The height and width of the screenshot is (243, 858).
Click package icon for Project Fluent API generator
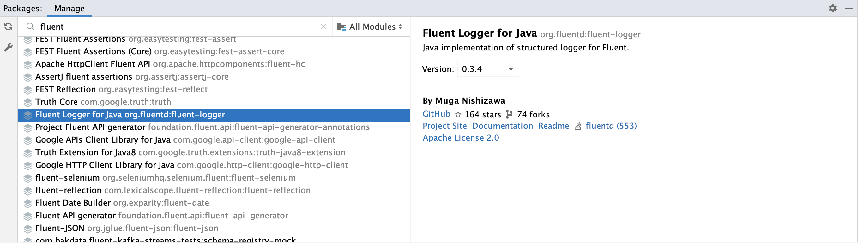point(28,127)
